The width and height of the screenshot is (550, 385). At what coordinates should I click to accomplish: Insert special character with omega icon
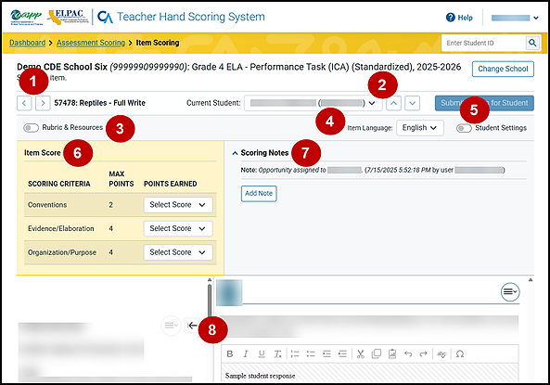tap(460, 353)
